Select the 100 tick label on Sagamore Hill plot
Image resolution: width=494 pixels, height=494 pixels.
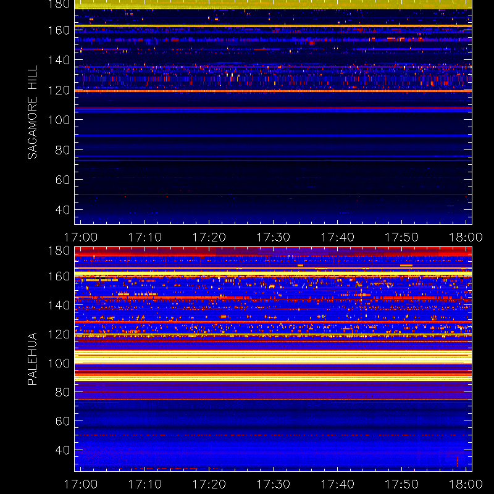tap(59, 120)
